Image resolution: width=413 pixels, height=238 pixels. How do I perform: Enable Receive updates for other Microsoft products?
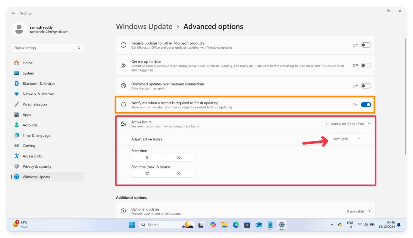coord(366,45)
